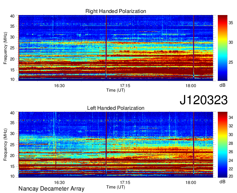Click the 26 value on Left Handed color scale
237x193 pixels.
pos(231,152)
